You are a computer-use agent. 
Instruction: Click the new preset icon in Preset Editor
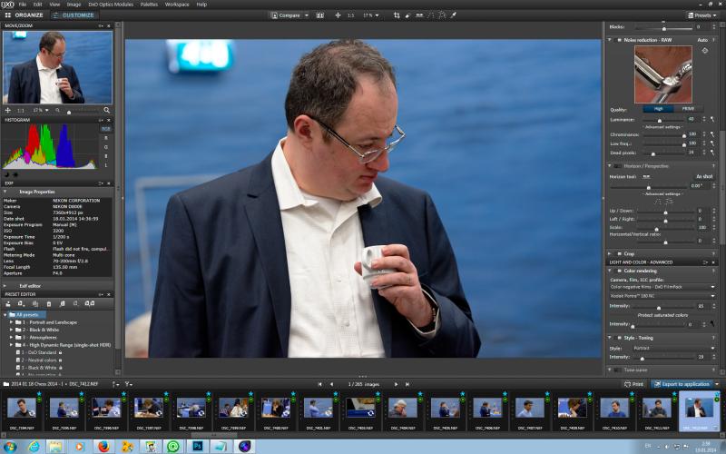point(21,303)
